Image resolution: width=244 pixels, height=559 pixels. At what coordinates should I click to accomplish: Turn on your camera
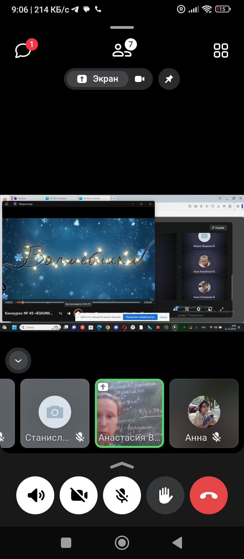coord(79,495)
